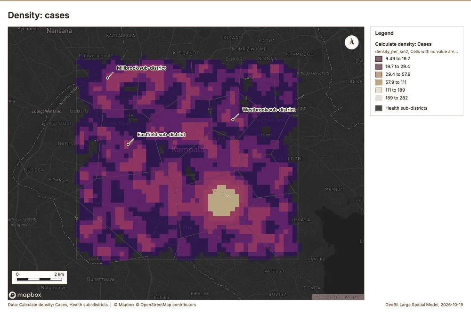This screenshot has height=314, width=471.
Task: Pick the 57.9 to 111 legend swatch
Action: tap(379, 82)
